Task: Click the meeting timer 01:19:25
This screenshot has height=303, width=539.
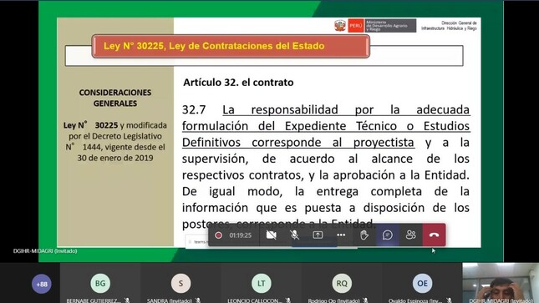Action: 241,235
